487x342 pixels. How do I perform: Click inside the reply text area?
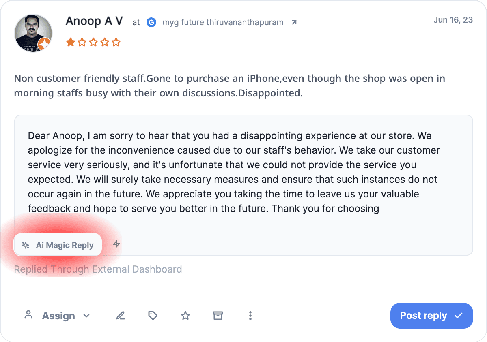tap(243, 172)
